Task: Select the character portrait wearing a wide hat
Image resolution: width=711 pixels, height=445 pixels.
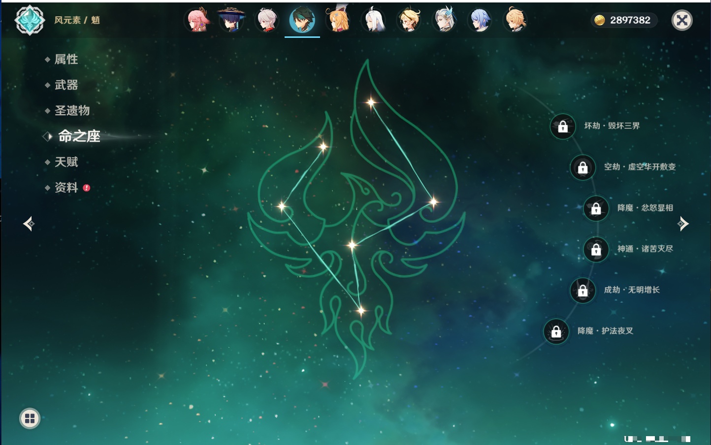Action: [x=231, y=20]
